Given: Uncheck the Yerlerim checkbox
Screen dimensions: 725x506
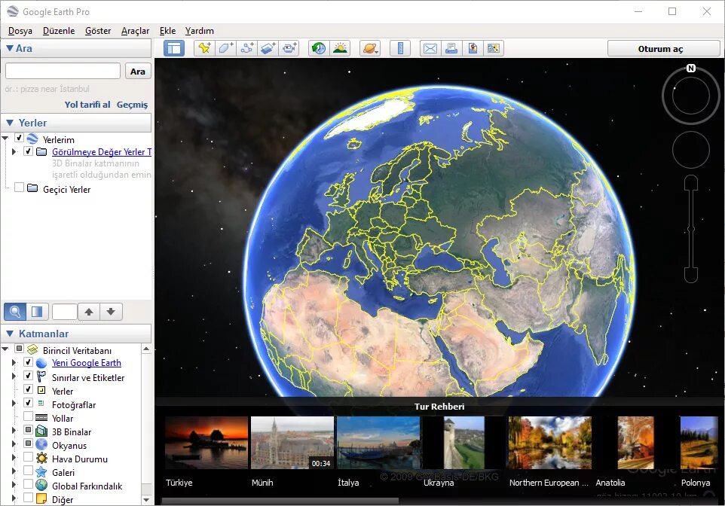Looking at the screenshot, I should pyautogui.click(x=19, y=138).
